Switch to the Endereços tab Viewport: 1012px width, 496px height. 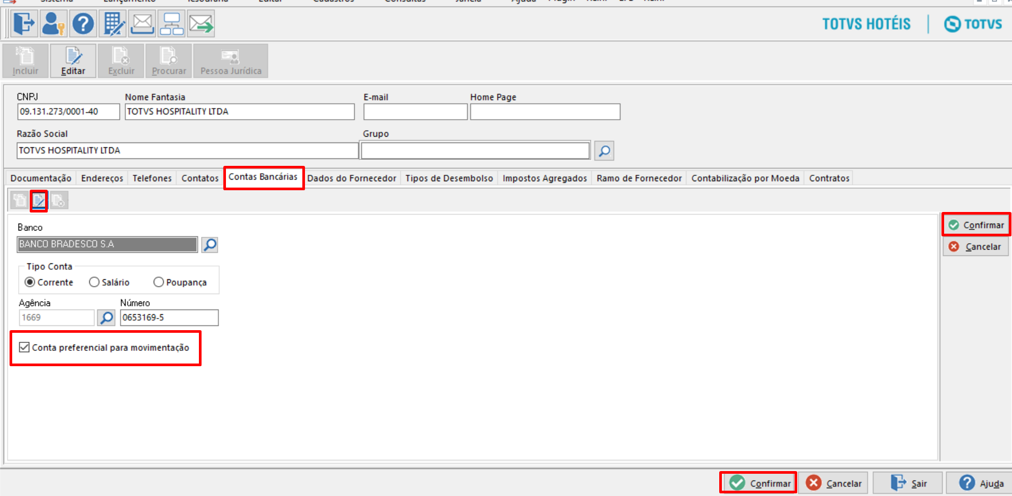(102, 178)
